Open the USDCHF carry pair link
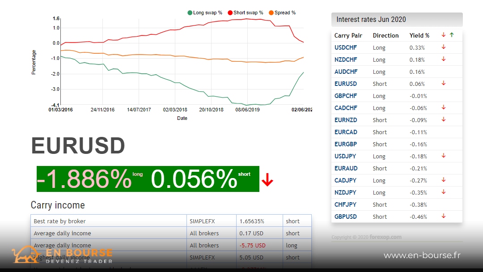This screenshot has width=483, height=272. [x=346, y=47]
